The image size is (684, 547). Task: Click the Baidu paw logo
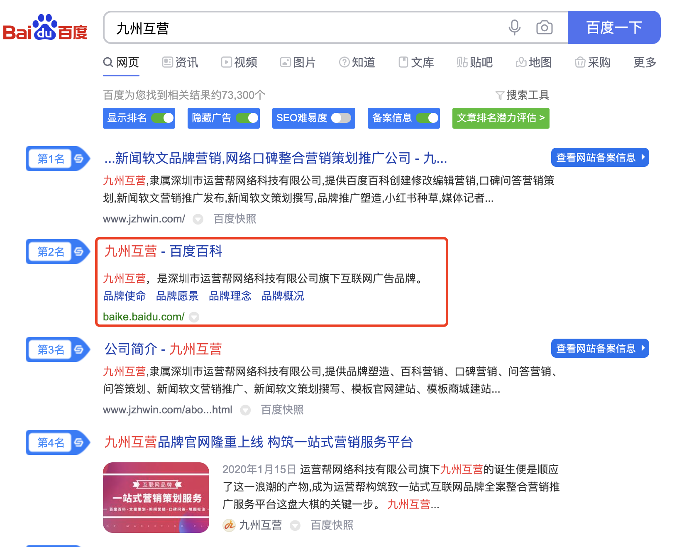(x=45, y=26)
